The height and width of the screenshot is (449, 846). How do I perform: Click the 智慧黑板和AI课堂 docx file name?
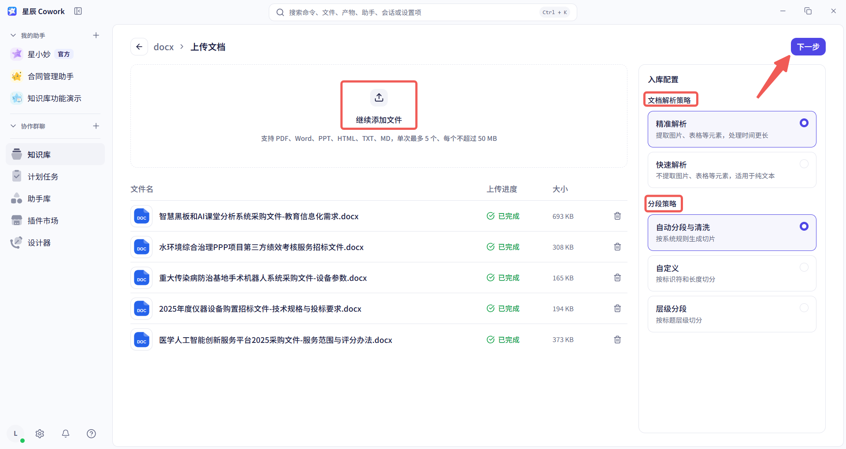tap(259, 216)
